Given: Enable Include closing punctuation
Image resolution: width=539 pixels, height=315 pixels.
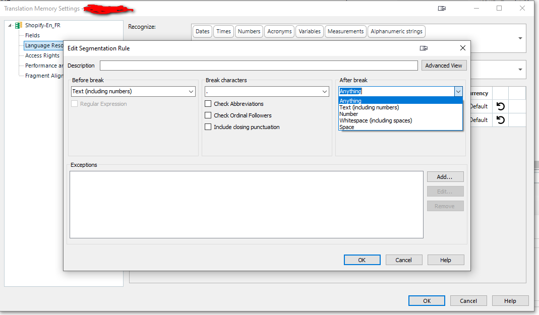Looking at the screenshot, I should (208, 127).
